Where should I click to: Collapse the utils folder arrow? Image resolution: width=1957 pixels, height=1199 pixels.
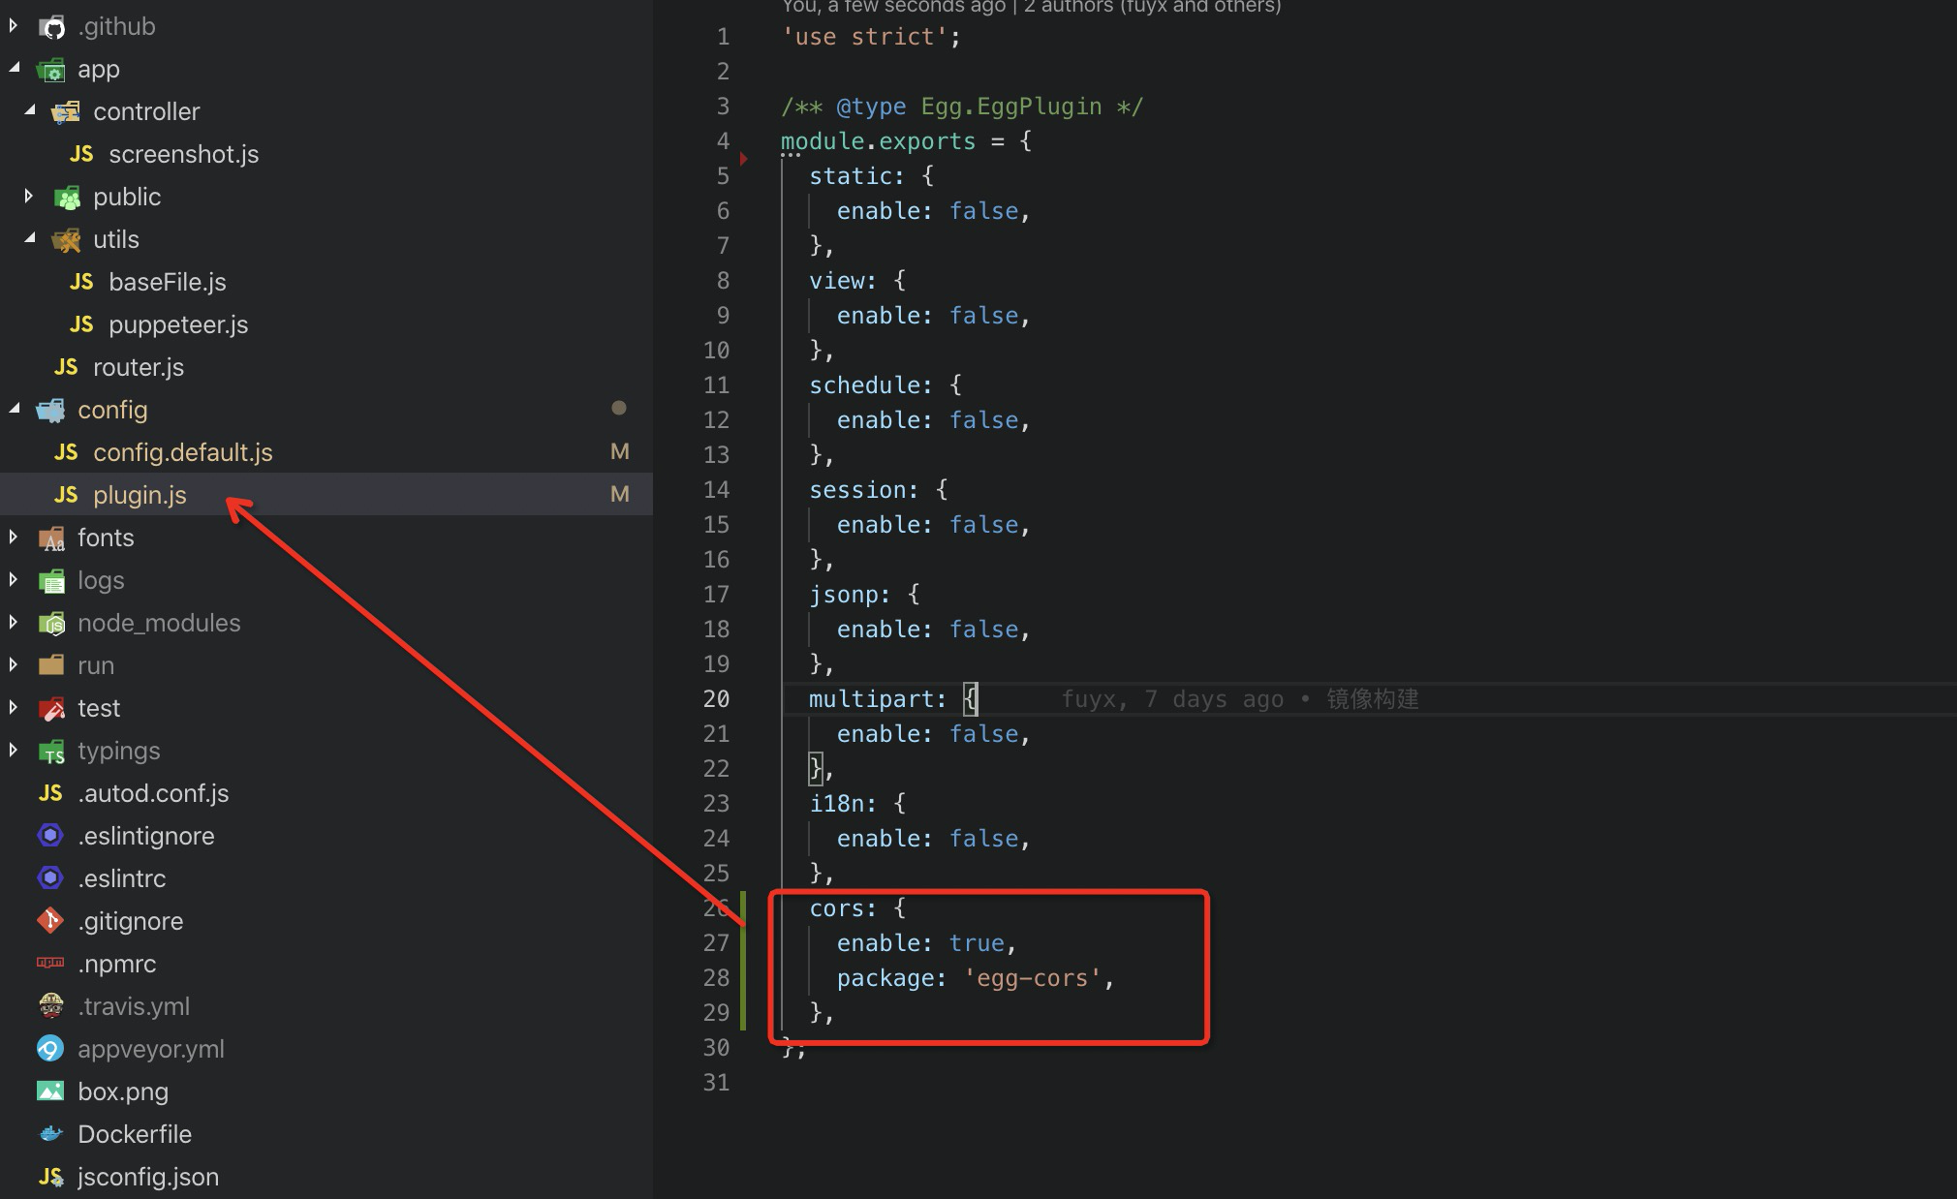click(29, 239)
